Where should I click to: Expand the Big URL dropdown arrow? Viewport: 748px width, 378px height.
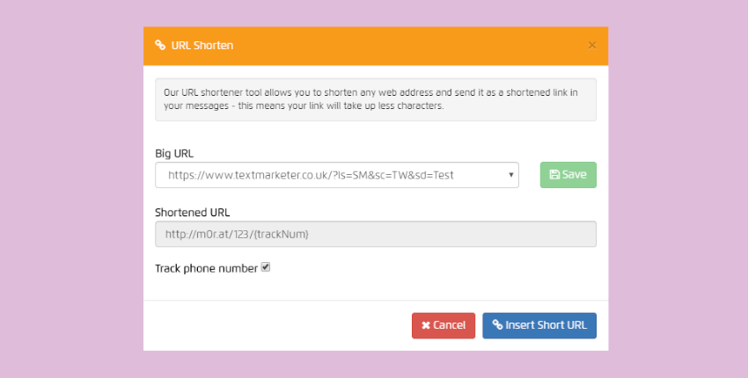(x=511, y=175)
